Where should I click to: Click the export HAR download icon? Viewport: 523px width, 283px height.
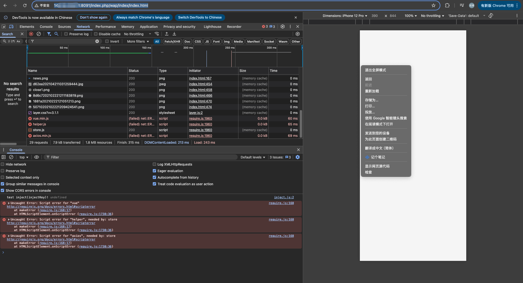[174, 34]
